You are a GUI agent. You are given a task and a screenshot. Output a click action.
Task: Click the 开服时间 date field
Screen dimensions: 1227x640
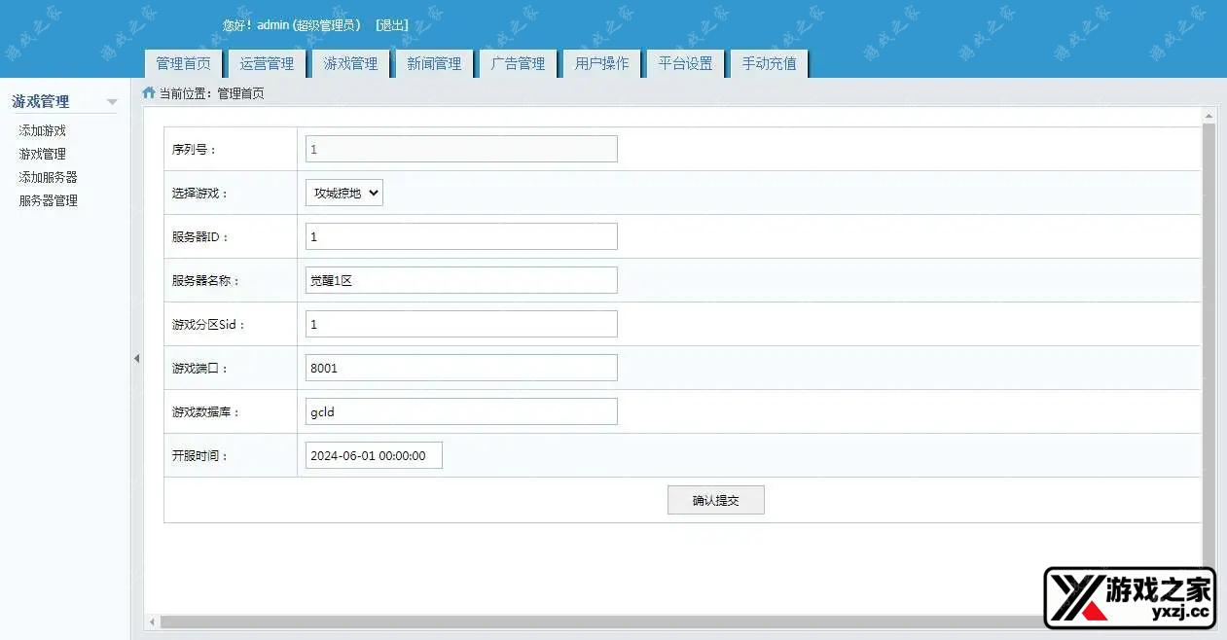pyautogui.click(x=374, y=455)
